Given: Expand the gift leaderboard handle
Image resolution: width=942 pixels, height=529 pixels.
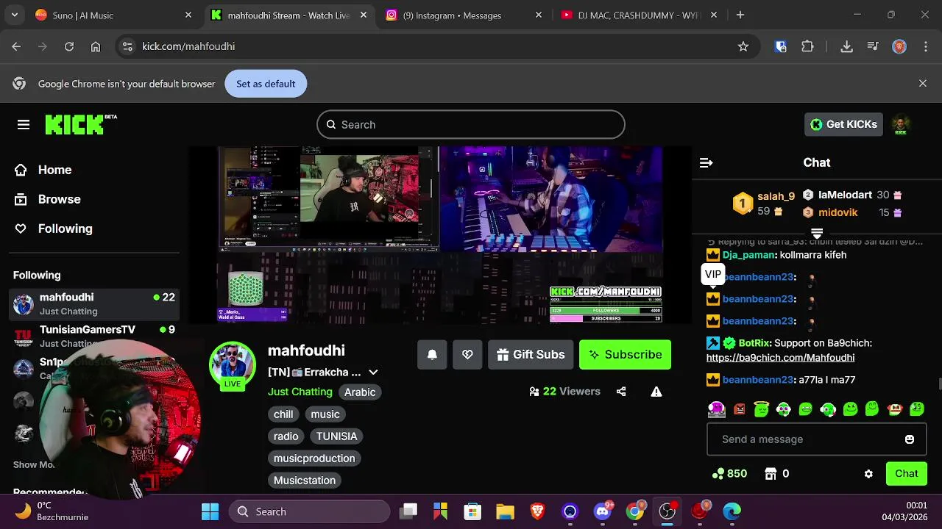Looking at the screenshot, I should (817, 233).
